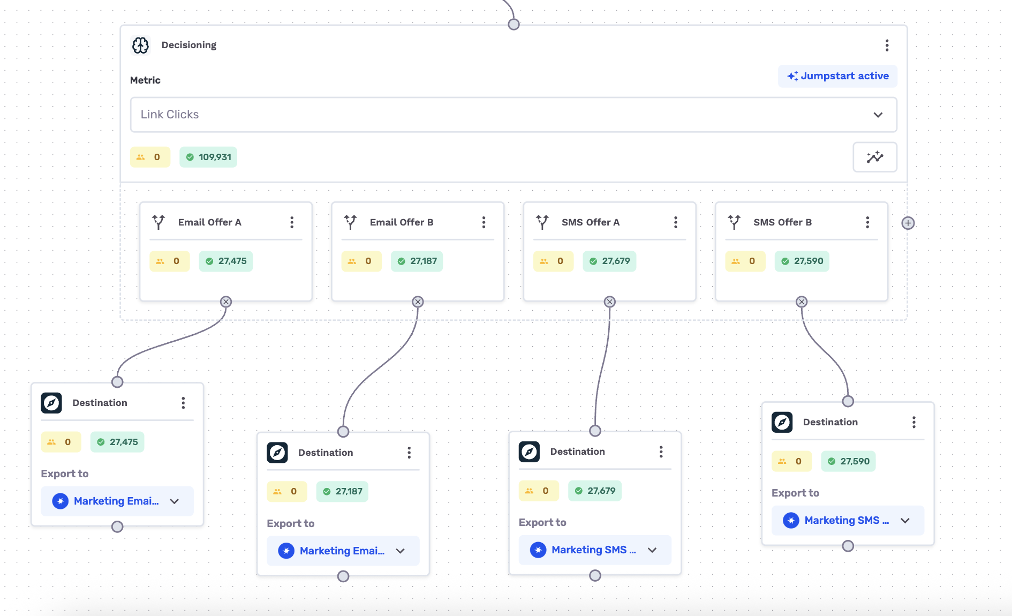Click the 27,475 badge in the Destination card
The image size is (1012, 616).
(x=117, y=442)
